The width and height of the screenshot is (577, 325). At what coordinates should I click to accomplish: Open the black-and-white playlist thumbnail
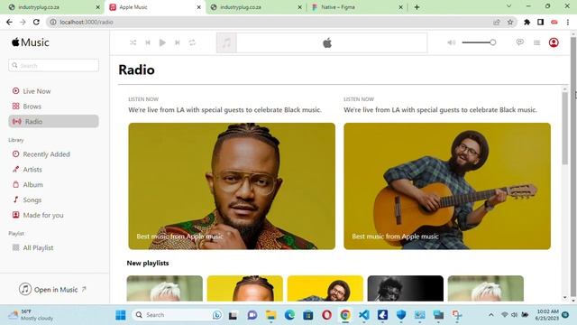tap(405, 288)
